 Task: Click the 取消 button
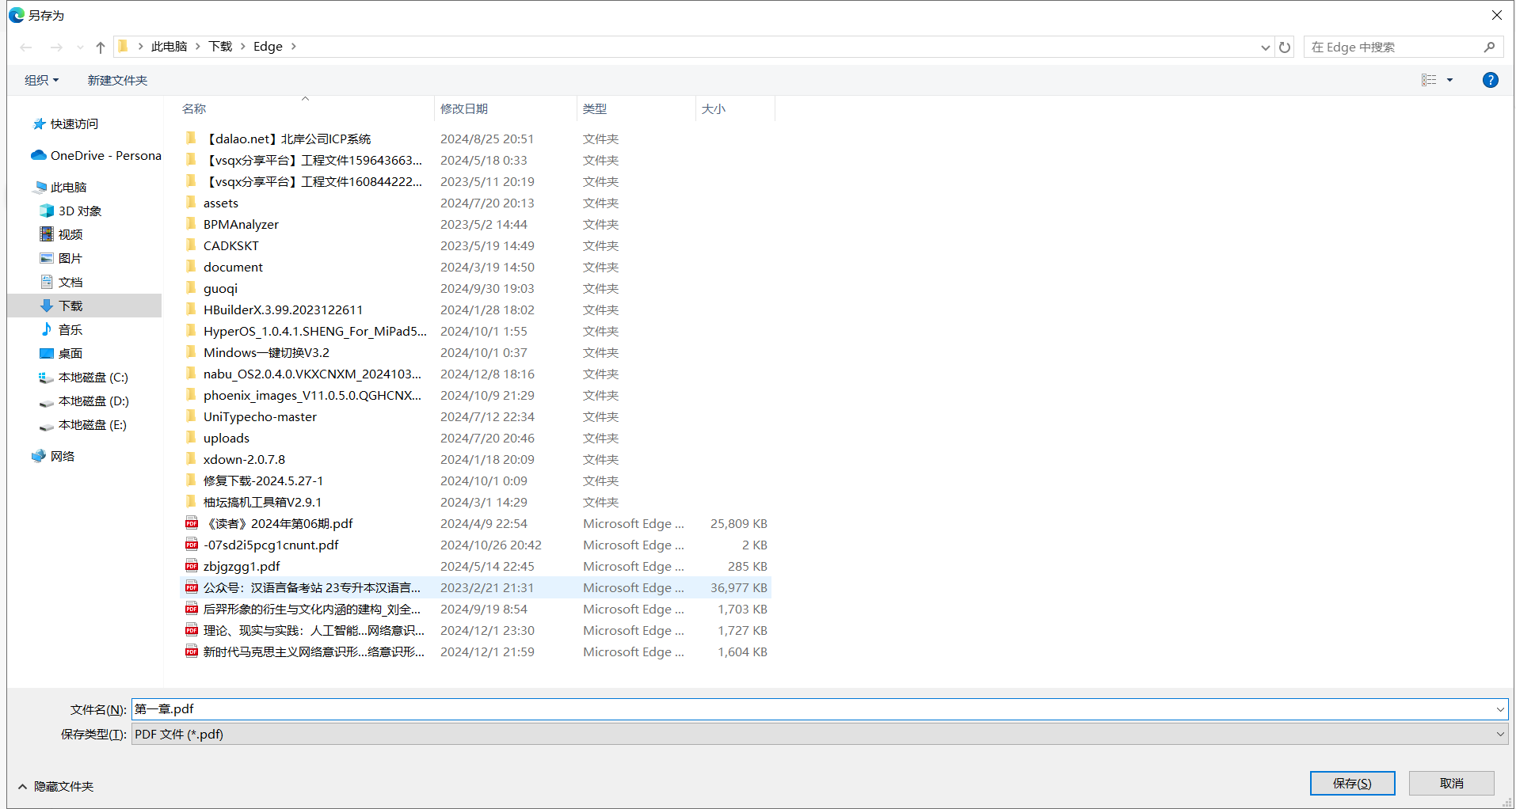[x=1451, y=783]
